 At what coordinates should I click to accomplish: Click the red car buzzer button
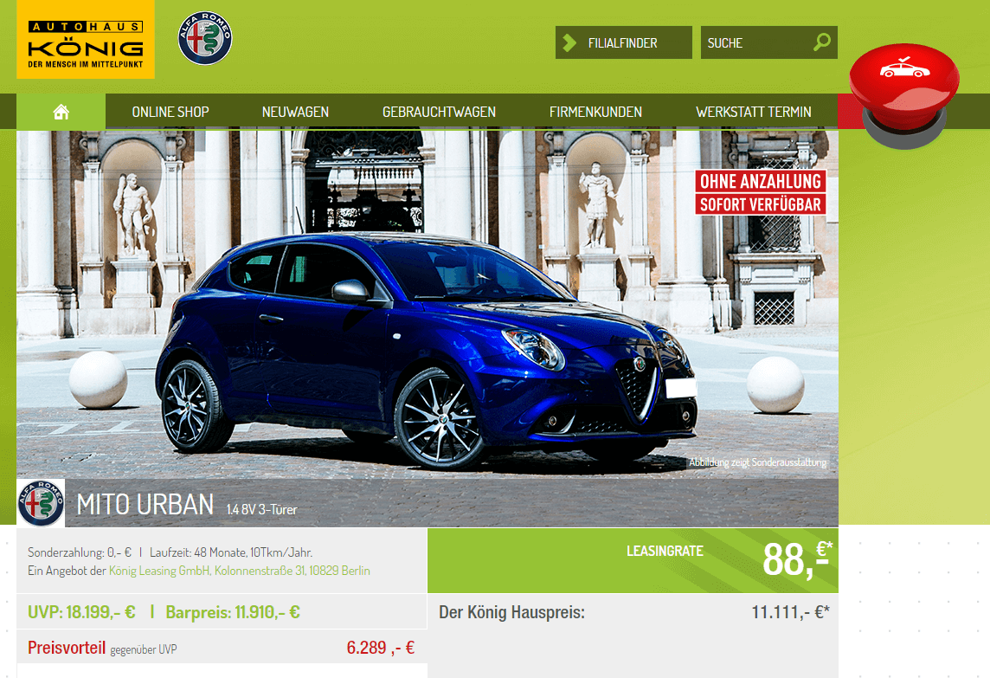904,94
